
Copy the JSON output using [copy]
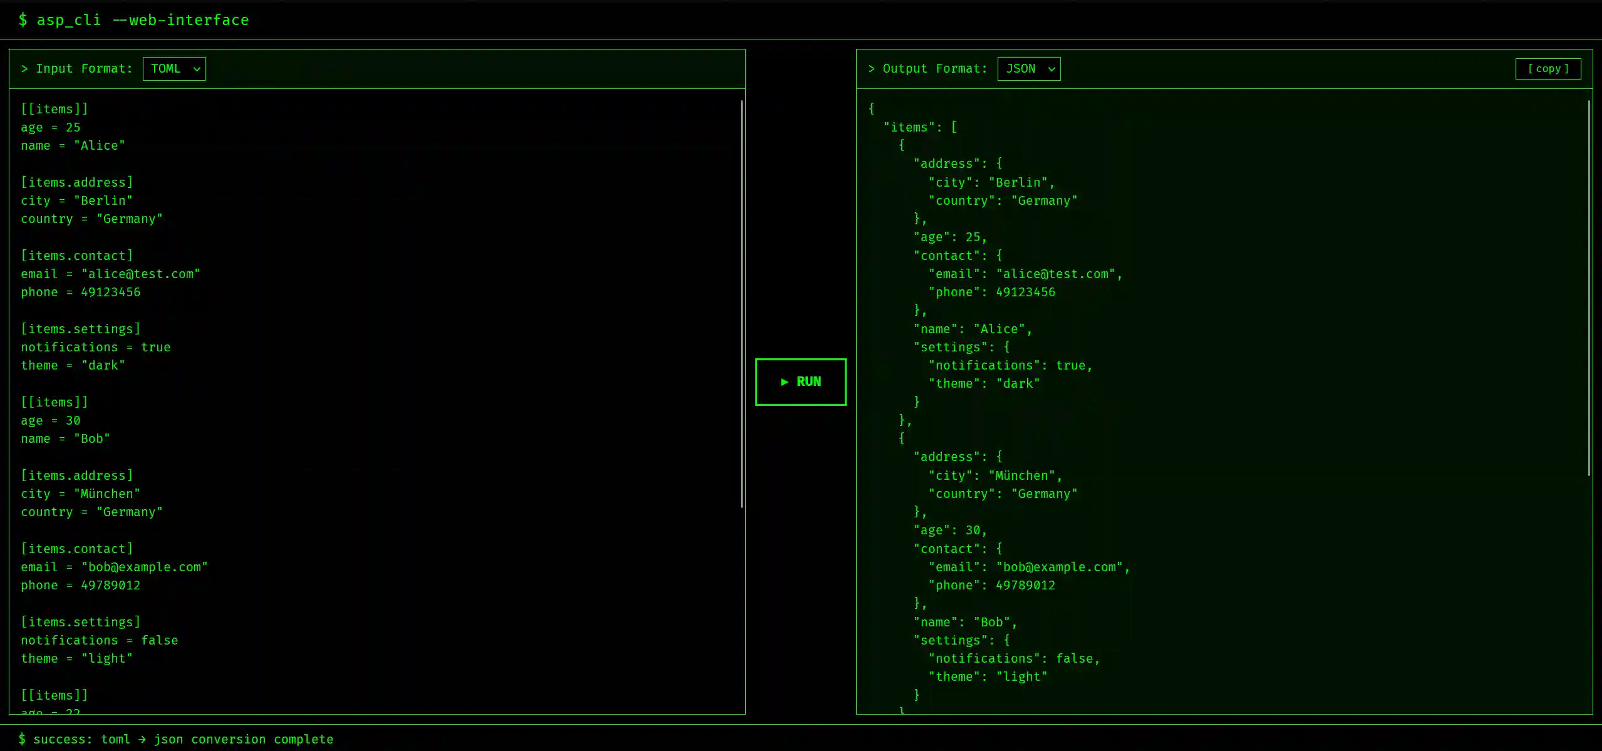coord(1548,69)
